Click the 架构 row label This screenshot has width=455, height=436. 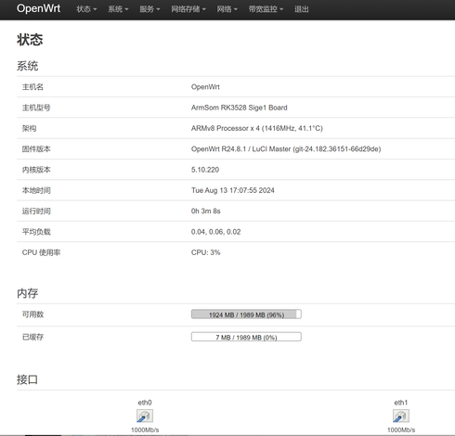coord(29,128)
